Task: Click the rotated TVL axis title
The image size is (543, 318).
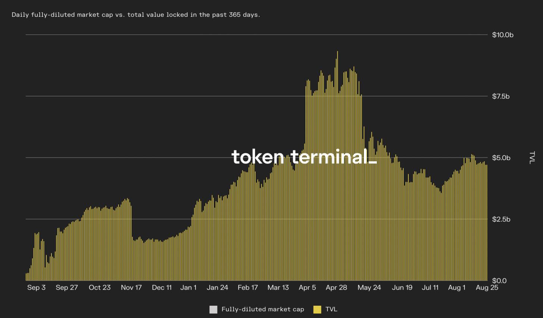Action: (x=532, y=158)
